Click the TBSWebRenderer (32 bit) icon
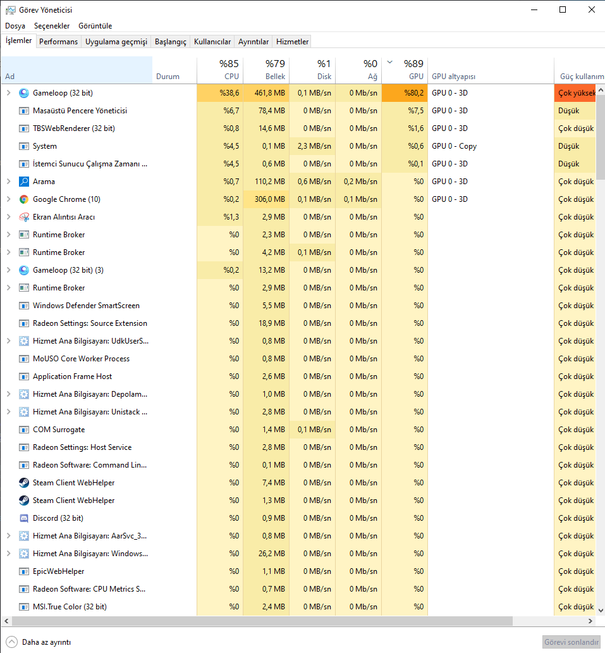605x653 pixels. click(x=24, y=128)
